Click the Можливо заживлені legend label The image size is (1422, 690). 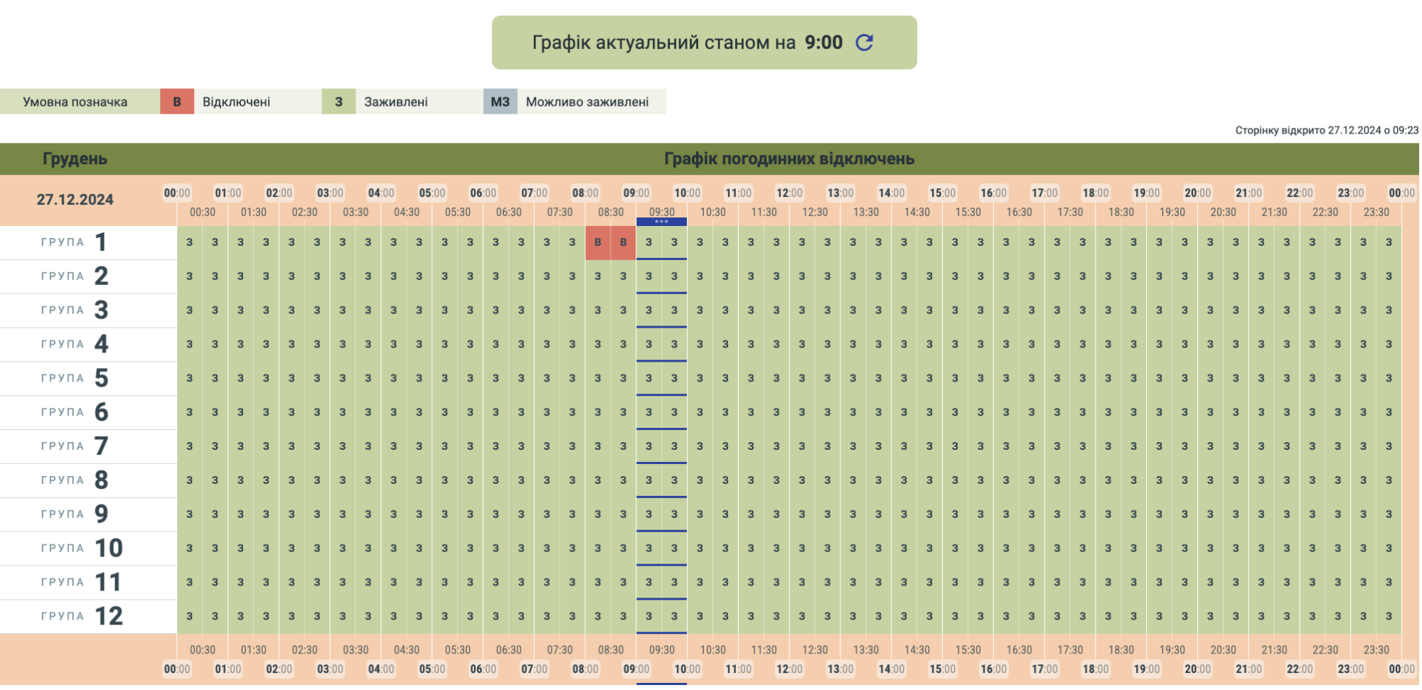[587, 102]
